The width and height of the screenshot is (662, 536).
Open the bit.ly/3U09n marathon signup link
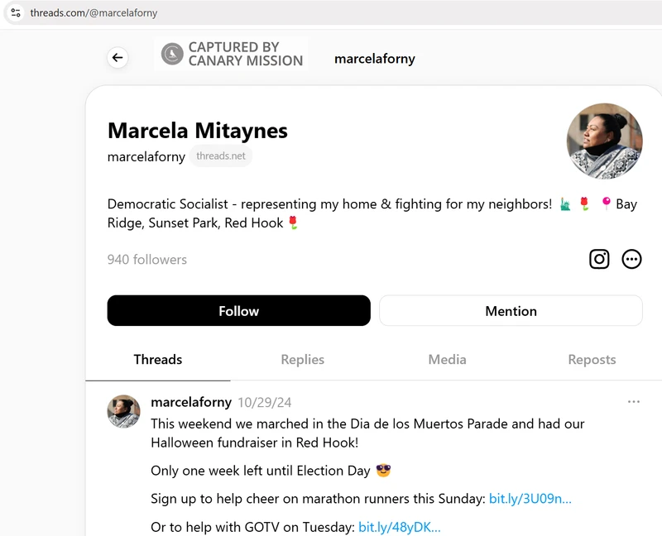(530, 499)
